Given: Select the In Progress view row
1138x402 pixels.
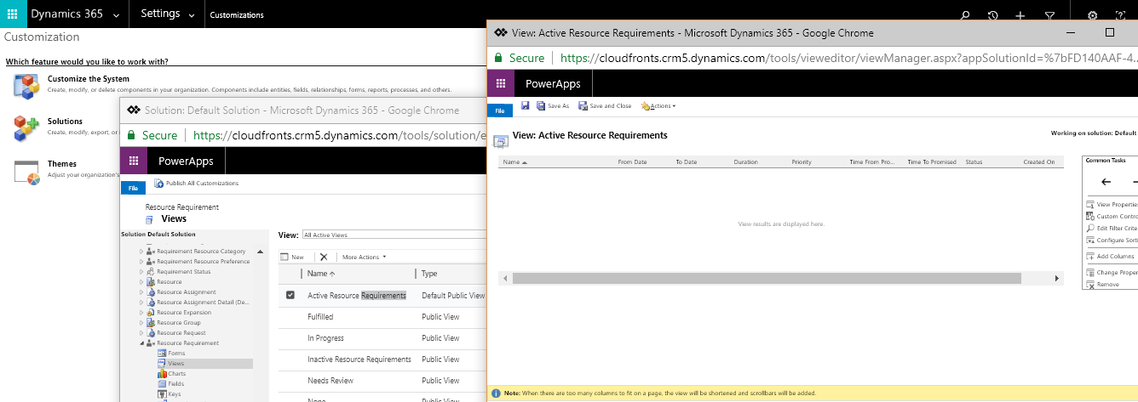Looking at the screenshot, I should coord(382,338).
